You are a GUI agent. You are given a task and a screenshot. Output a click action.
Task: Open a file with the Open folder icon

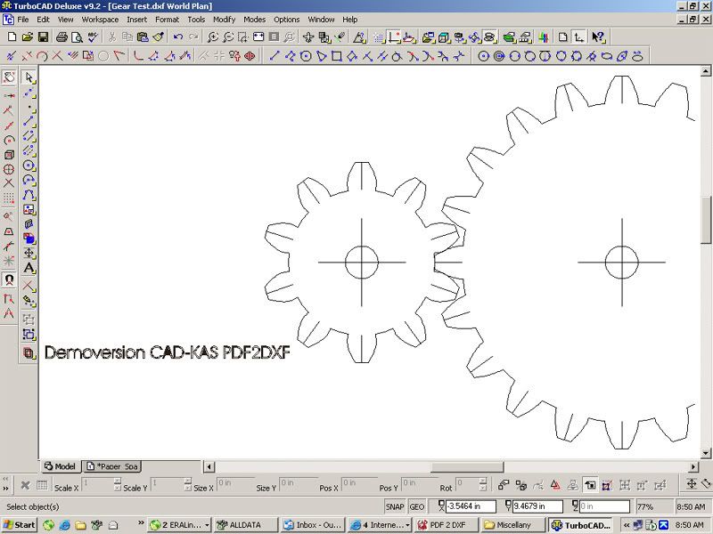pos(27,37)
